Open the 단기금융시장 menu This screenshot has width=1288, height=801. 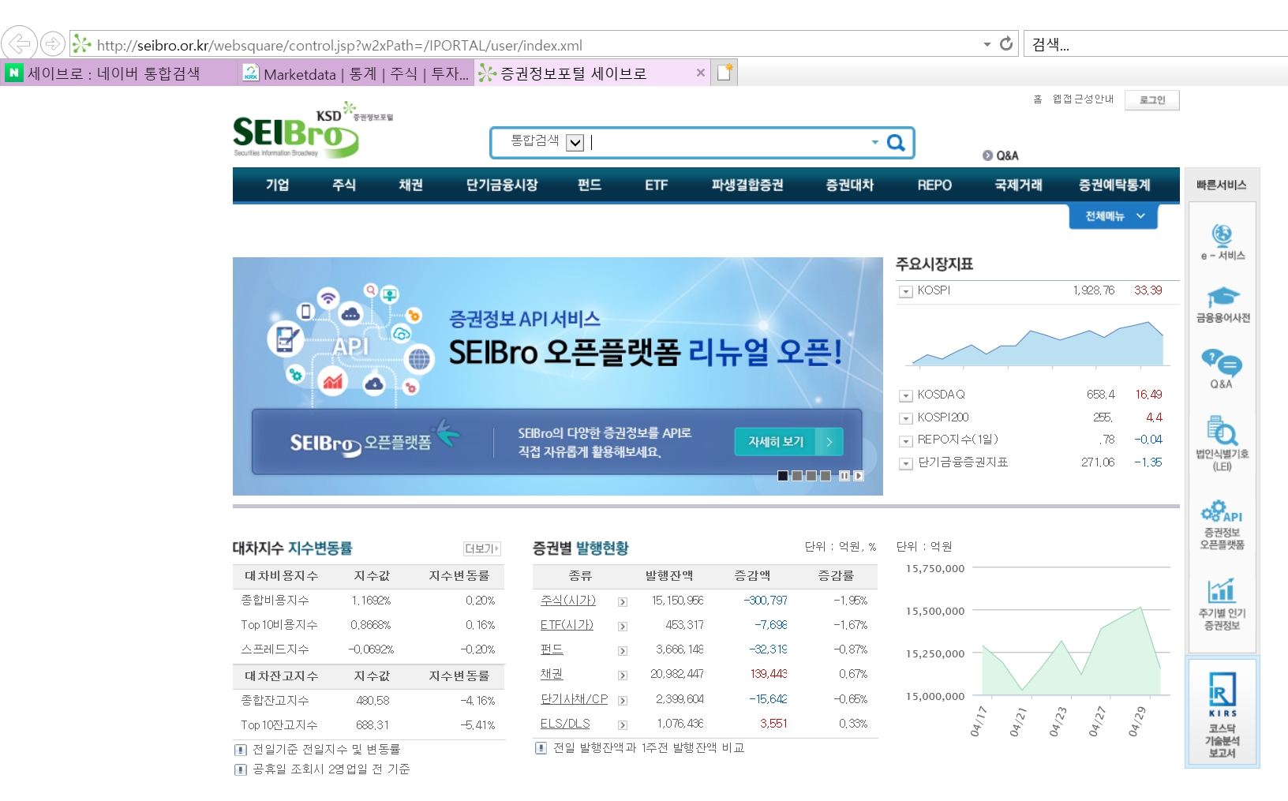coord(502,185)
